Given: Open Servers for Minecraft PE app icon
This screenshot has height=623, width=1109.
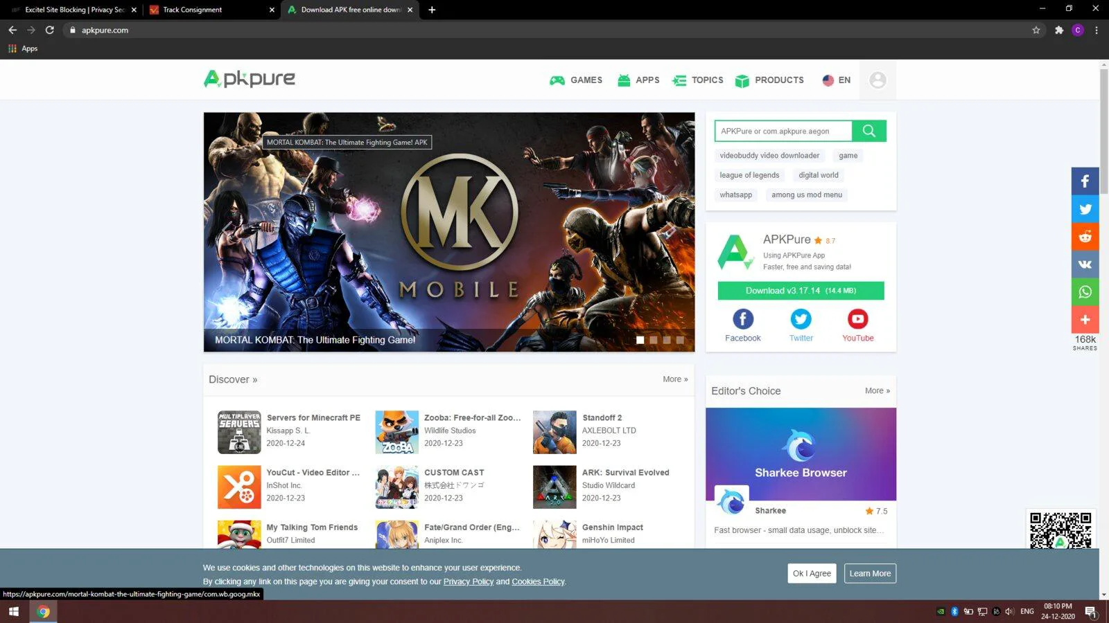Looking at the screenshot, I should click(239, 432).
